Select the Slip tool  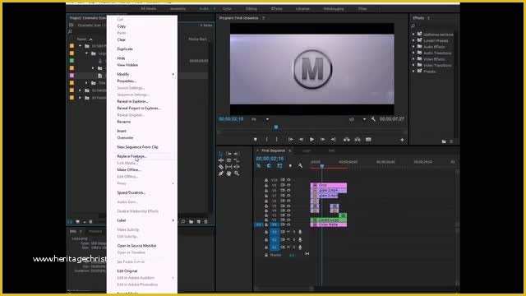point(228,167)
